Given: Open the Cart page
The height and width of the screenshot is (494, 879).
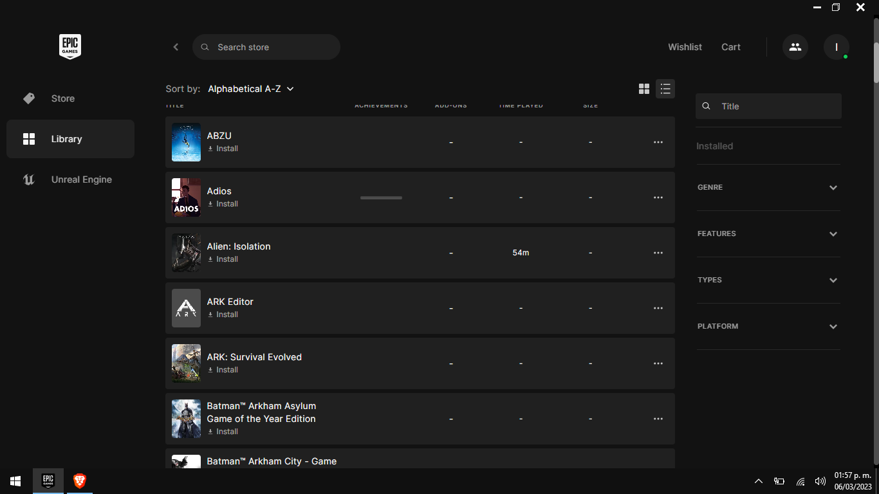Looking at the screenshot, I should [x=731, y=47].
